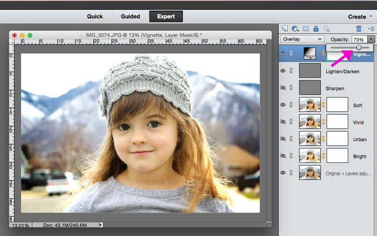Open the status bar Doc info arrow
Image resolution: width=377 pixels, height=236 pixels.
tap(100, 225)
